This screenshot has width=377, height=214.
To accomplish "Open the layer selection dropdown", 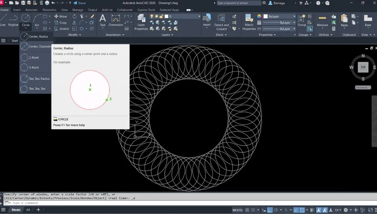I will (199, 17).
